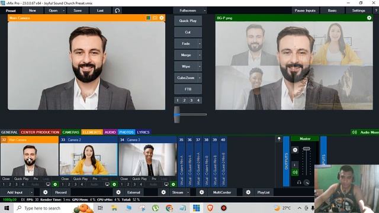The image size is (379, 213).
Task: Click the Cut transition button
Action: (x=188, y=32)
